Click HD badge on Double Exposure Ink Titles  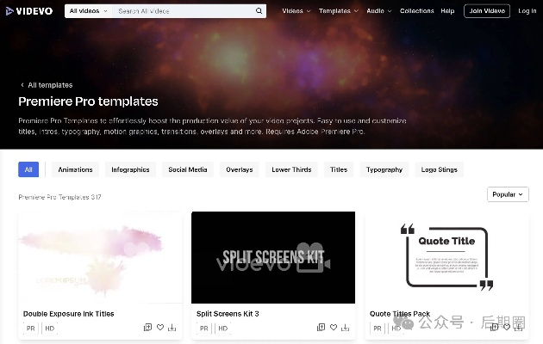(49, 329)
